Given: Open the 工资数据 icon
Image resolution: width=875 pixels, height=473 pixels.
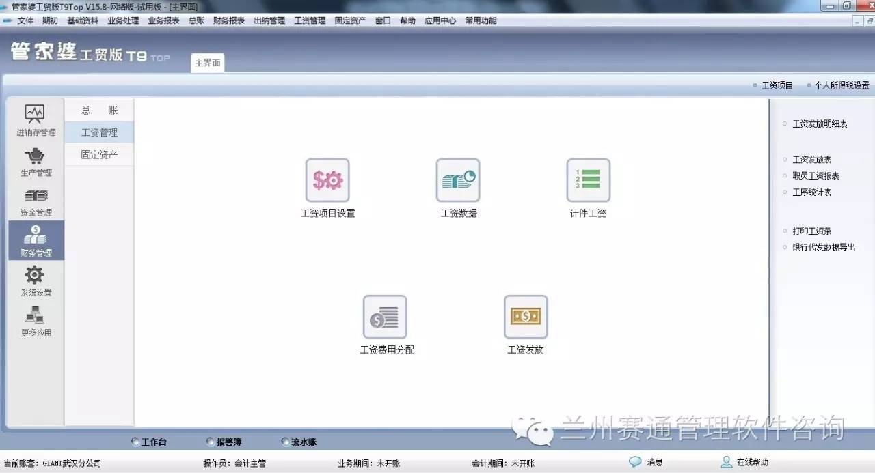Looking at the screenshot, I should [x=458, y=181].
